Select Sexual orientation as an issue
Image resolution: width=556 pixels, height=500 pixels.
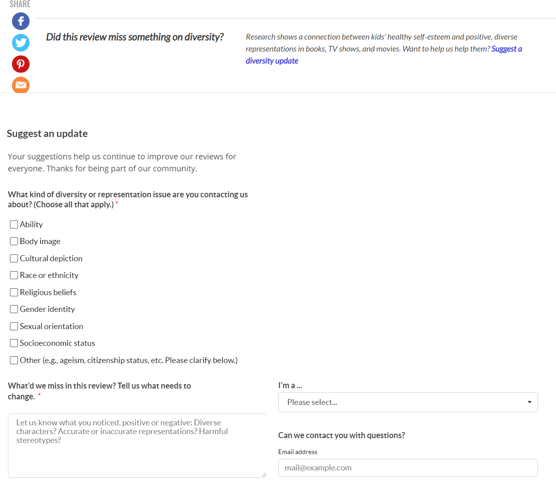pos(14,326)
